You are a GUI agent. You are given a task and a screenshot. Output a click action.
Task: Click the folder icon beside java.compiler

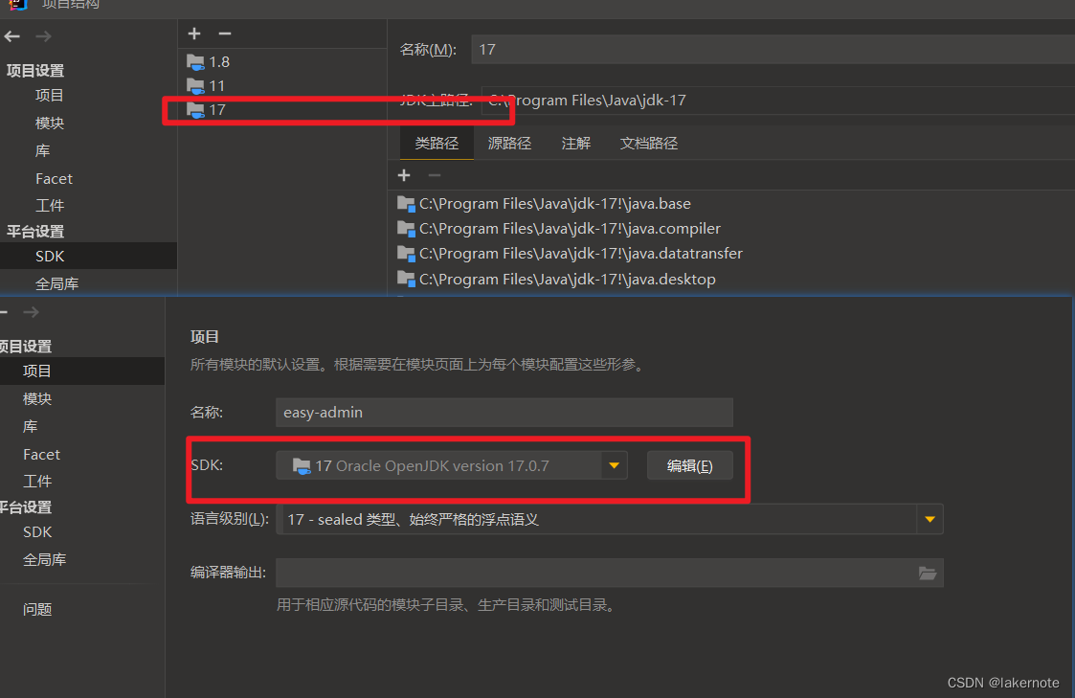pyautogui.click(x=406, y=228)
